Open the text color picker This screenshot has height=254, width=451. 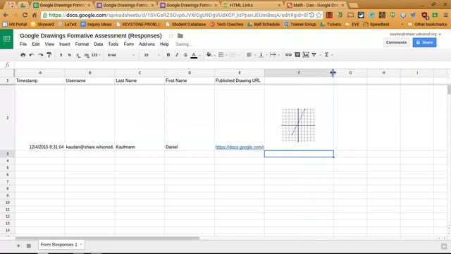[194, 55]
